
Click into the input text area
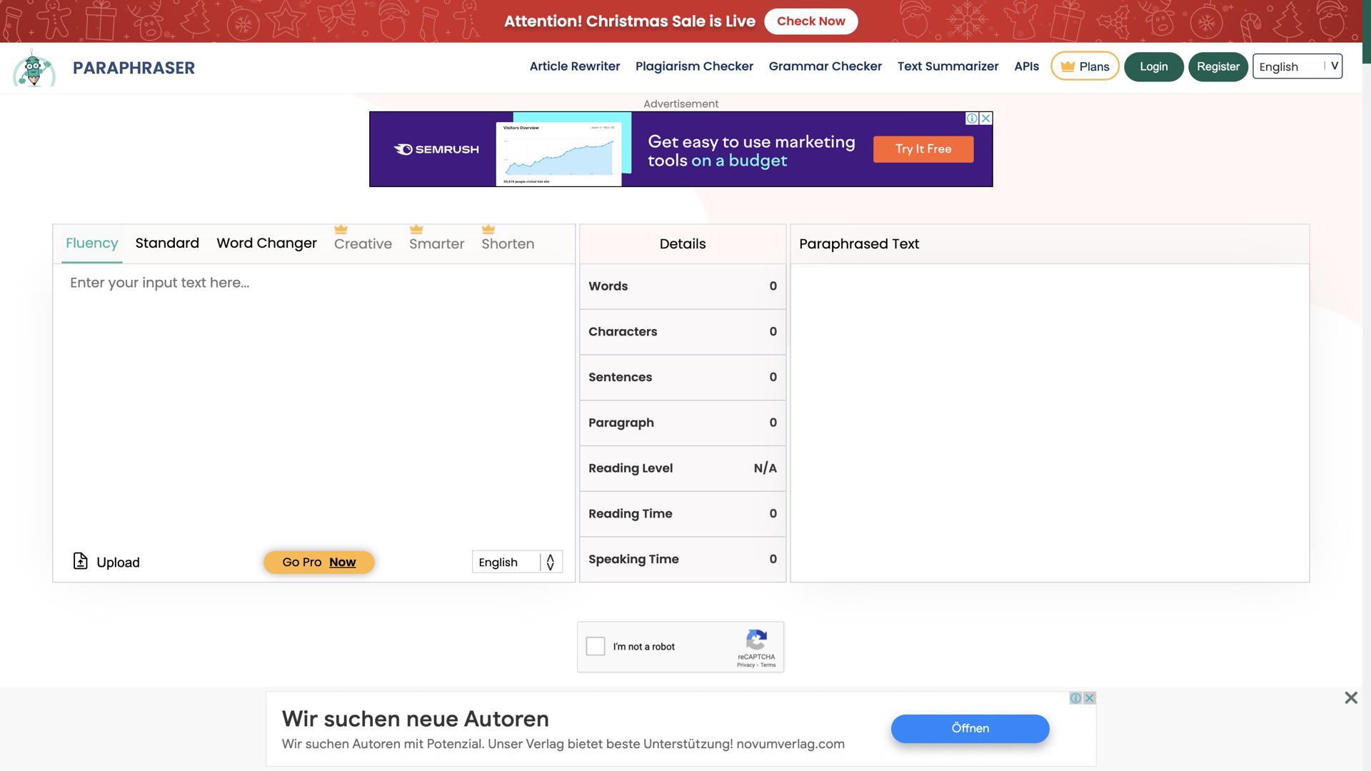pos(314,400)
